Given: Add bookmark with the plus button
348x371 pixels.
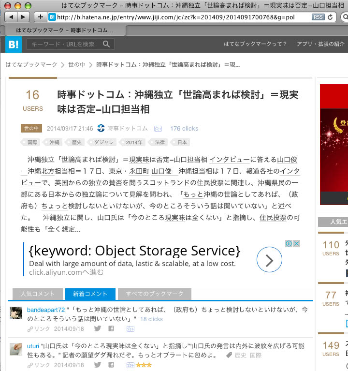Looking at the screenshot, I should coord(41,17).
